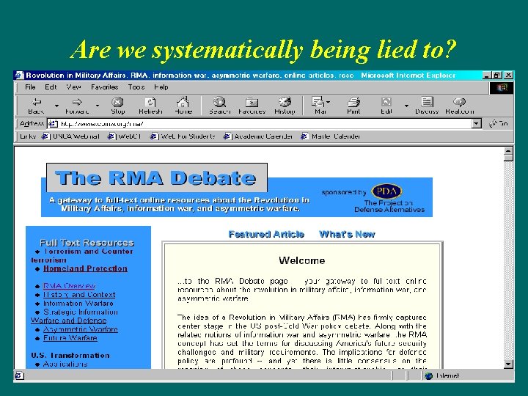Open the File menu
This screenshot has height=396, width=528.
pyautogui.click(x=30, y=87)
